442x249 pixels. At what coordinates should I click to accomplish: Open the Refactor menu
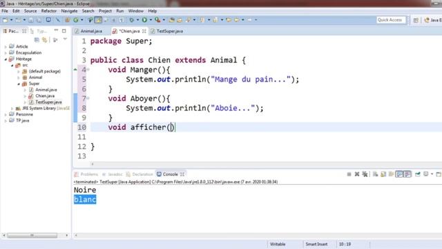tap(49, 11)
